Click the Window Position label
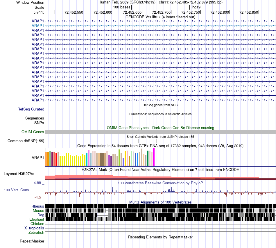This screenshot has width=276, height=248. (x=30, y=2)
